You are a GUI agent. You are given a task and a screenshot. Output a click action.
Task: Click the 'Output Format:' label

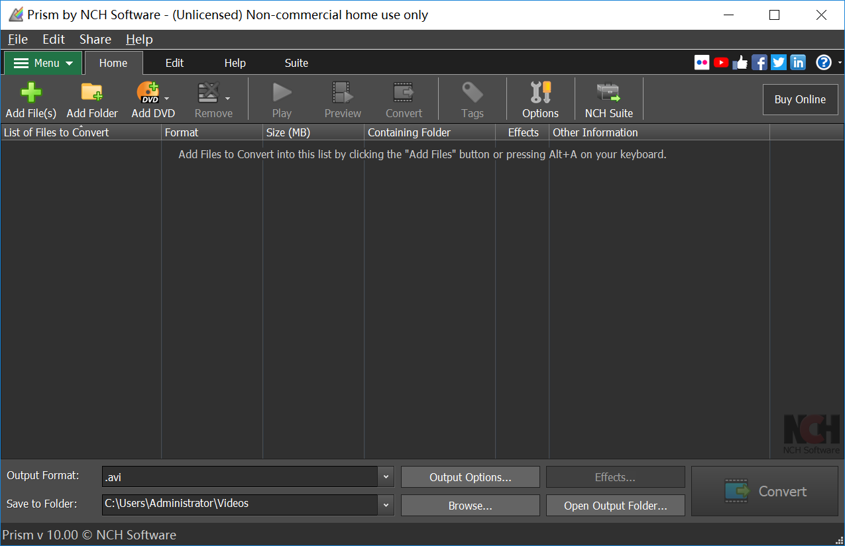click(x=43, y=475)
